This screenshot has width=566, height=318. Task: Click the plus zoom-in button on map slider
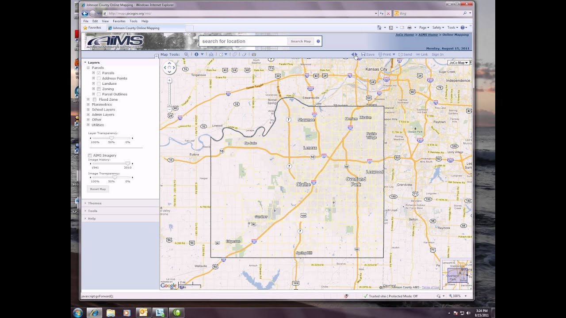[169, 80]
